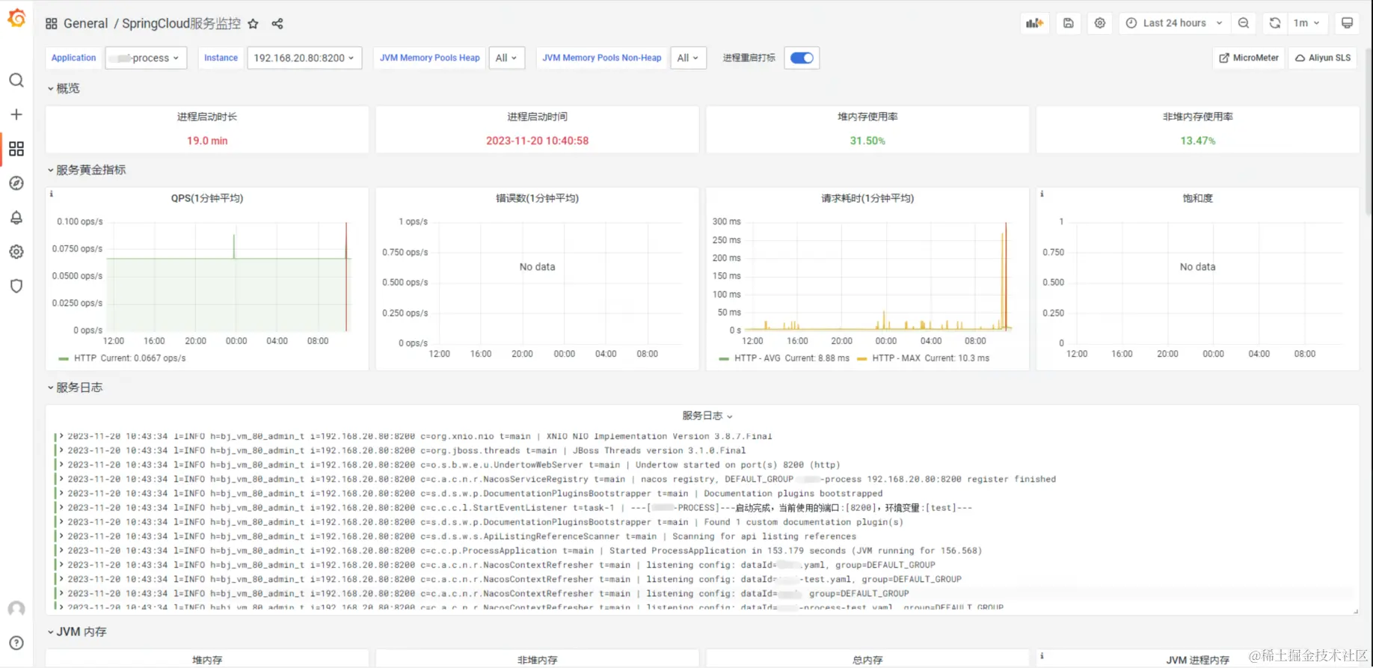
Task: Click the 31.50% heap usage value
Action: point(867,141)
